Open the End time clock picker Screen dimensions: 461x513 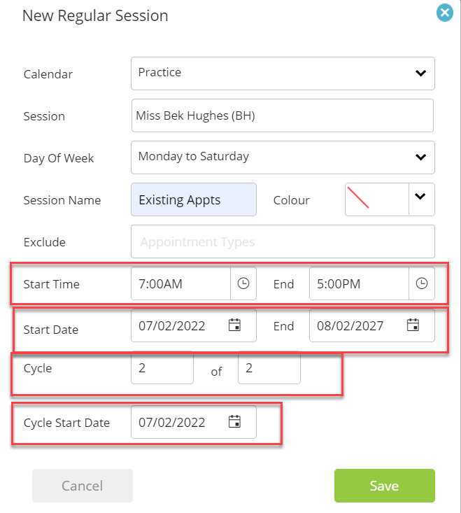click(421, 283)
